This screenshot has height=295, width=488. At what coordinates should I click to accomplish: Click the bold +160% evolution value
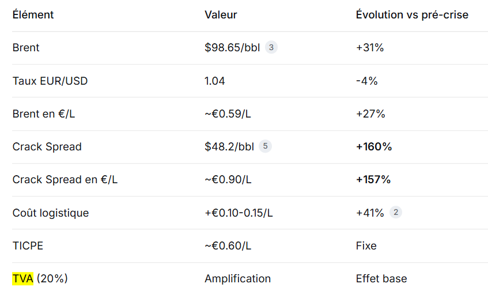pos(374,147)
